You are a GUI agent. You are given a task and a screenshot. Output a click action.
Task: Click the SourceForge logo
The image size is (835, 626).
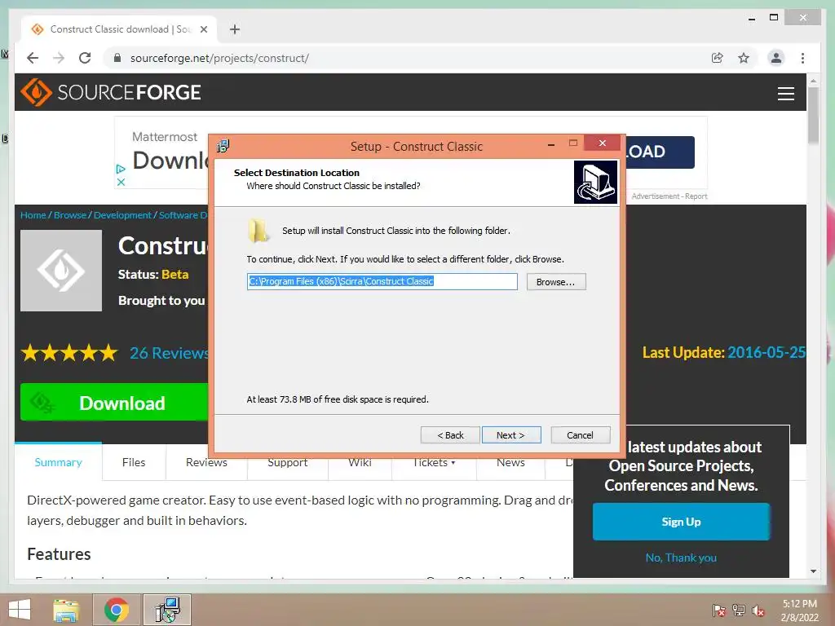click(x=111, y=92)
